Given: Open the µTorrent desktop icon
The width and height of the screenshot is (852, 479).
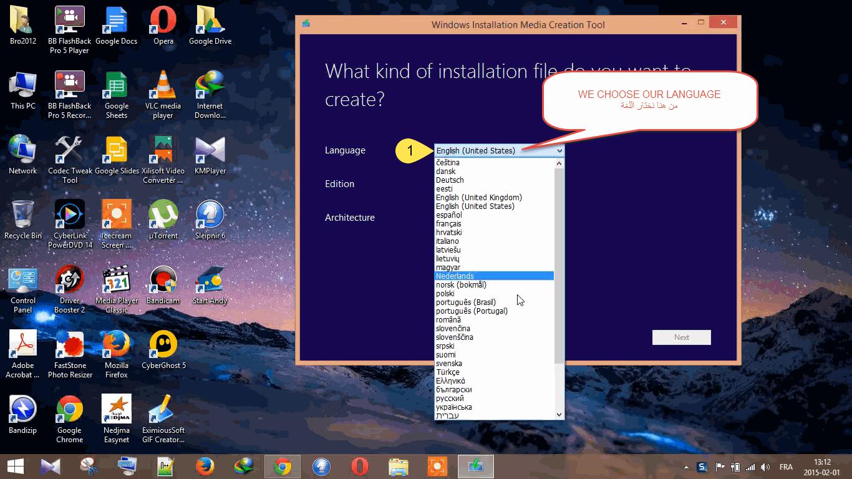Looking at the screenshot, I should pos(163,215).
